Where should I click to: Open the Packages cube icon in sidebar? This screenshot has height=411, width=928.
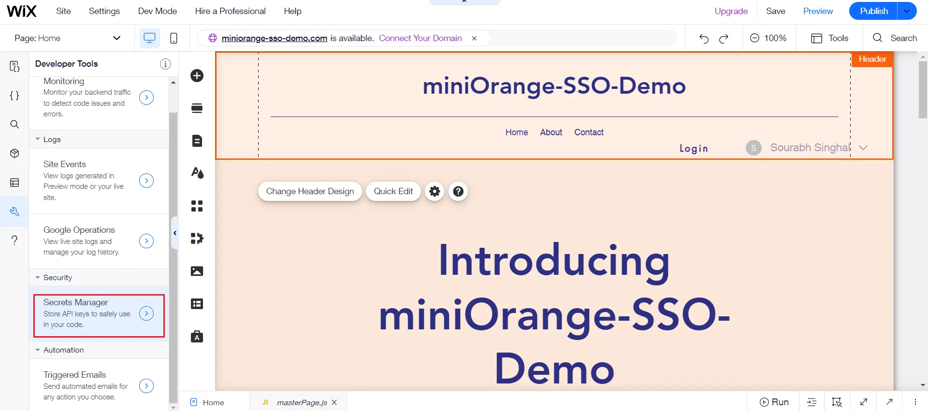click(x=14, y=153)
